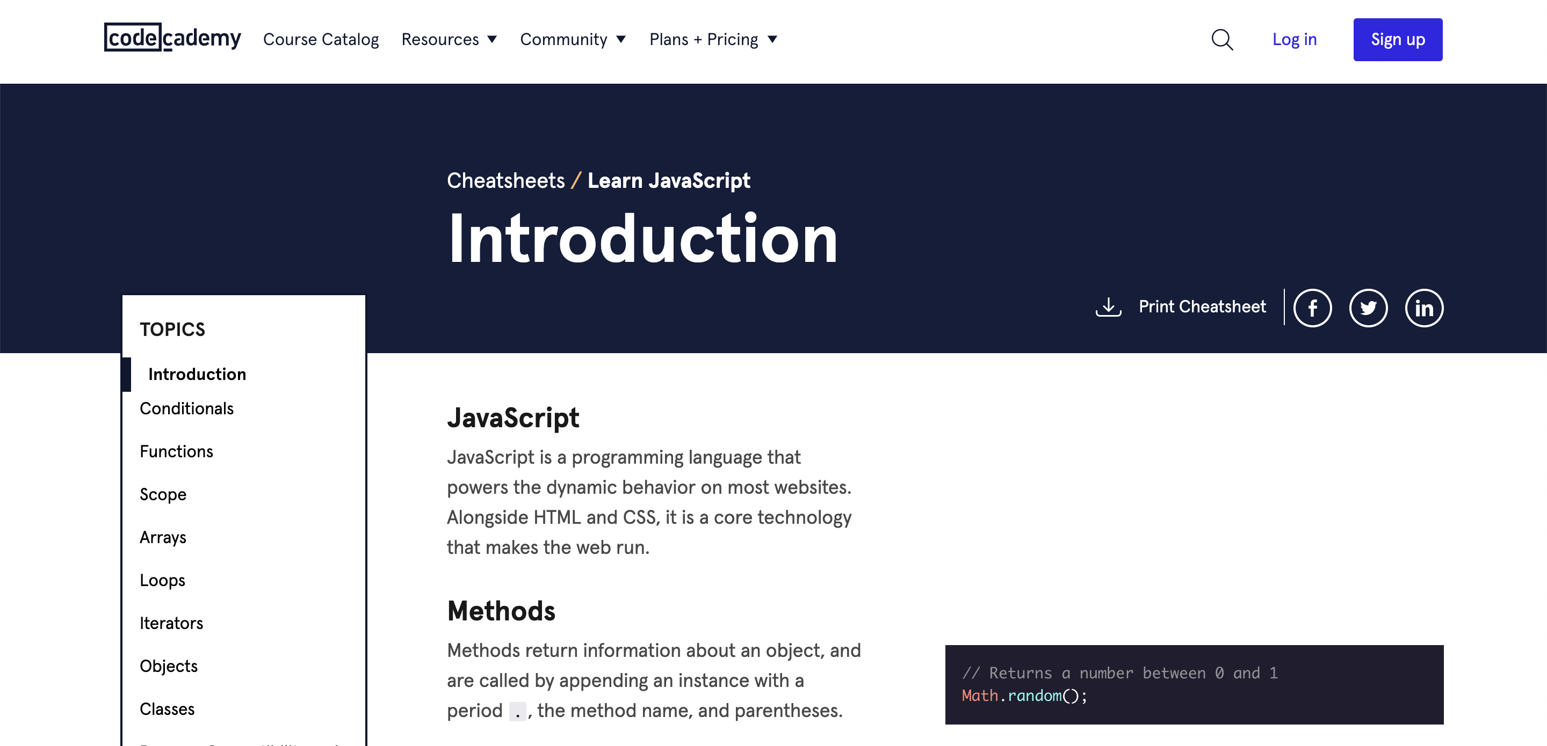Share cheatsheet on LinkedIn
The image size is (1547, 746).
pos(1423,305)
